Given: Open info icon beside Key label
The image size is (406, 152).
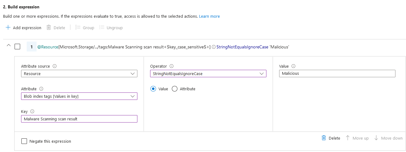Looking at the screenshot, I should [x=32, y=111].
